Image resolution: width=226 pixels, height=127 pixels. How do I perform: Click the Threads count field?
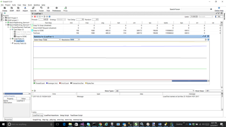point(43,20)
